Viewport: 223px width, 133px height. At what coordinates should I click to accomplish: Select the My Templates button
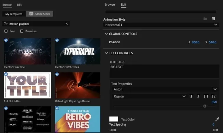coord(14,14)
